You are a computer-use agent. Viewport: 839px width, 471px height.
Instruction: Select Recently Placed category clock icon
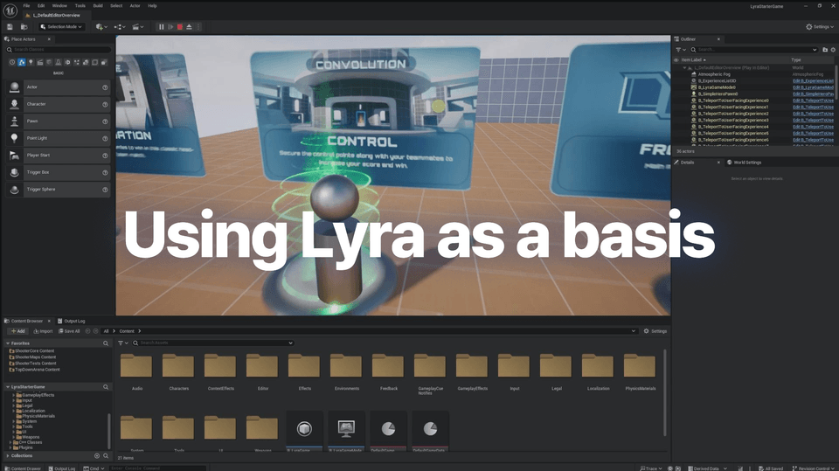(12, 63)
